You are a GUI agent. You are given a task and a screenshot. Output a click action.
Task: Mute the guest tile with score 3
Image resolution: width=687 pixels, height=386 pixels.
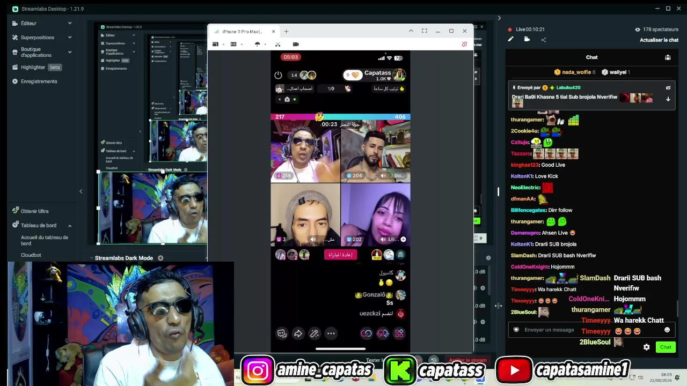click(313, 239)
